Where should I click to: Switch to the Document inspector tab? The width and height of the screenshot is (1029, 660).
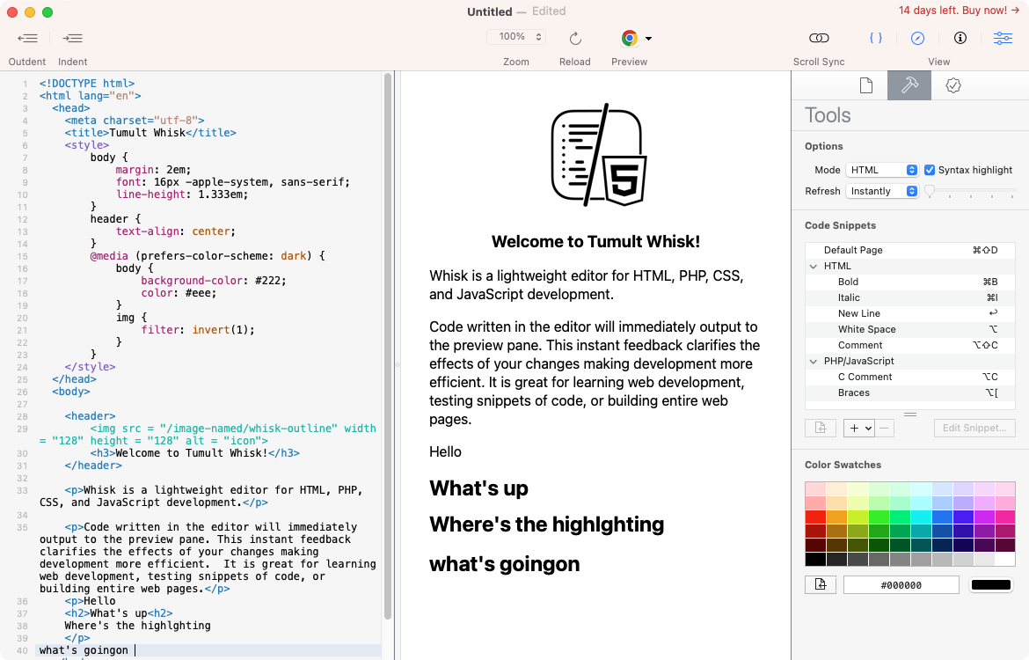click(x=866, y=85)
